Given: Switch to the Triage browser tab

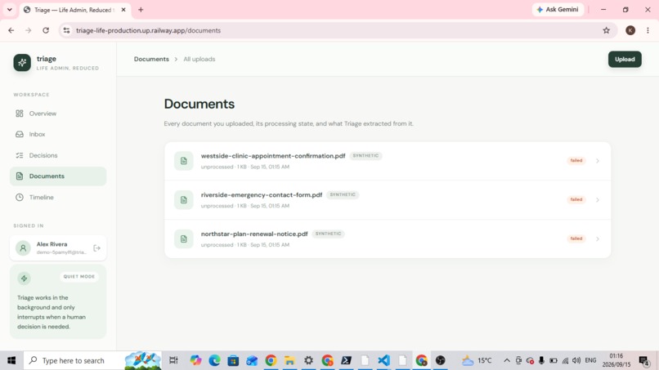Looking at the screenshot, I should point(74,10).
